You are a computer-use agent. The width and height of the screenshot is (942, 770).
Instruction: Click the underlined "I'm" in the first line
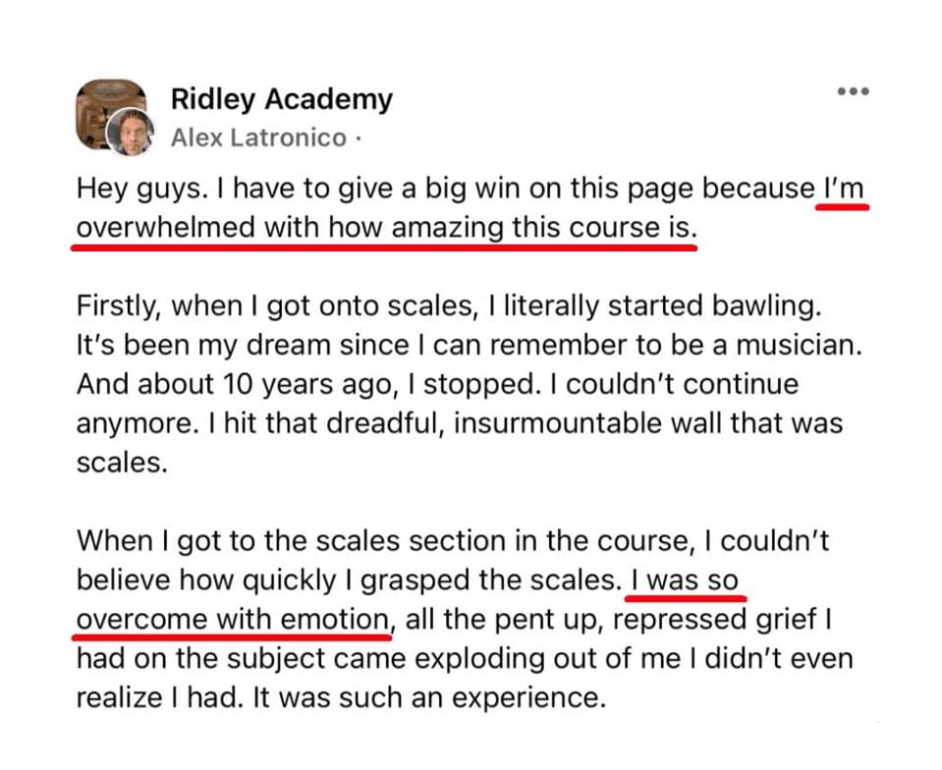pyautogui.click(x=844, y=188)
